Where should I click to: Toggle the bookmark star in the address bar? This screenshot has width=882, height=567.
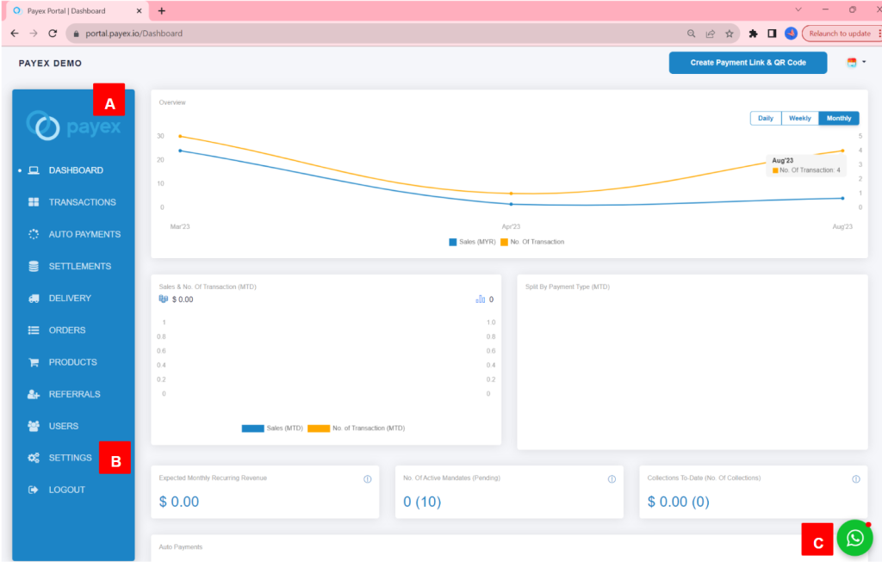730,33
